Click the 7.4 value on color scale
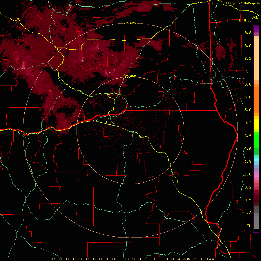The height and width of the screenshot is (261, 261). [248, 71]
